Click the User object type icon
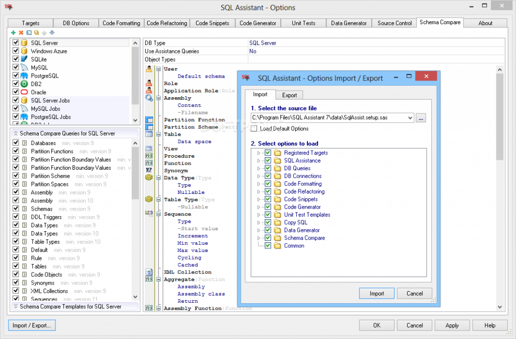The height and width of the screenshot is (339, 516). click(149, 69)
